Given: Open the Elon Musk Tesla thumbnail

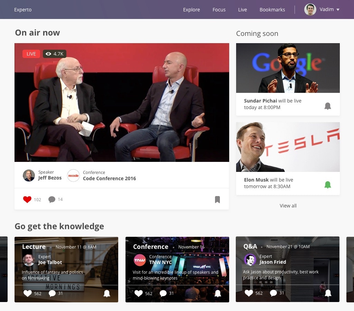Looking at the screenshot, I should [288, 147].
